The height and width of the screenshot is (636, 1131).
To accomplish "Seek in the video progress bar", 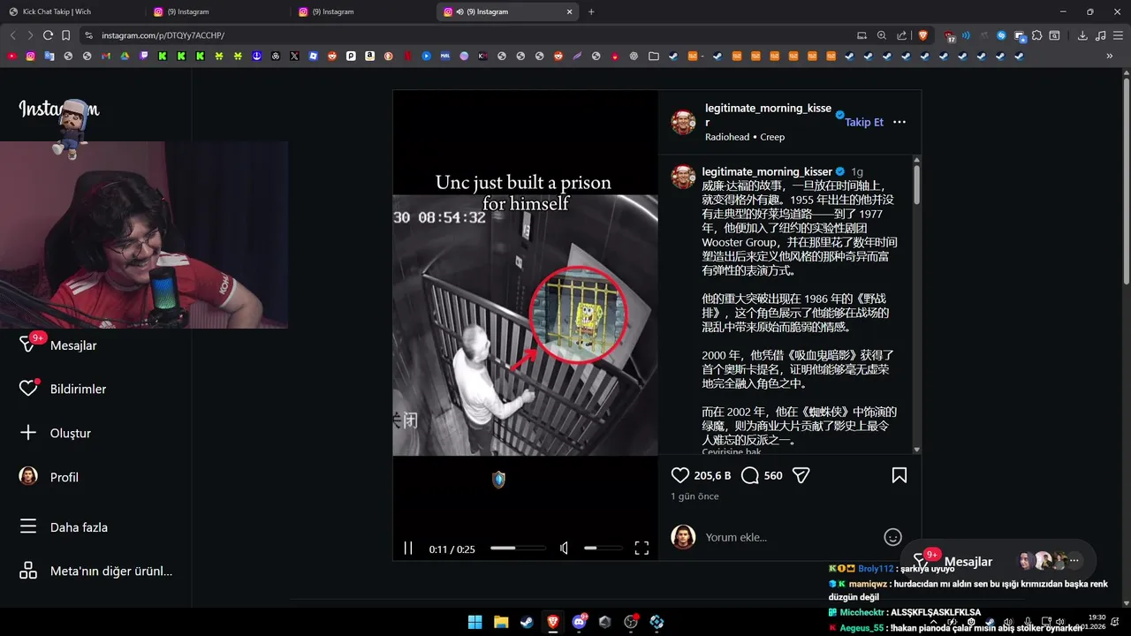I will pos(518,549).
